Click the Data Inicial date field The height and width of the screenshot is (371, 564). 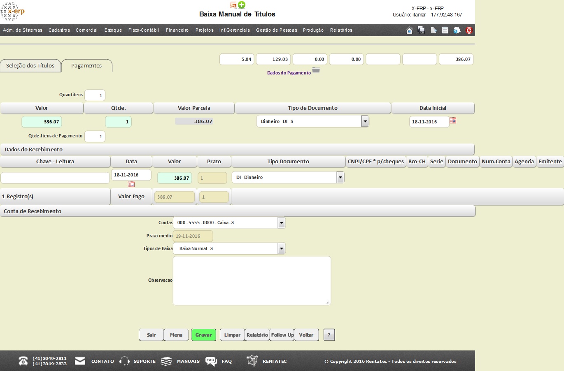point(429,122)
